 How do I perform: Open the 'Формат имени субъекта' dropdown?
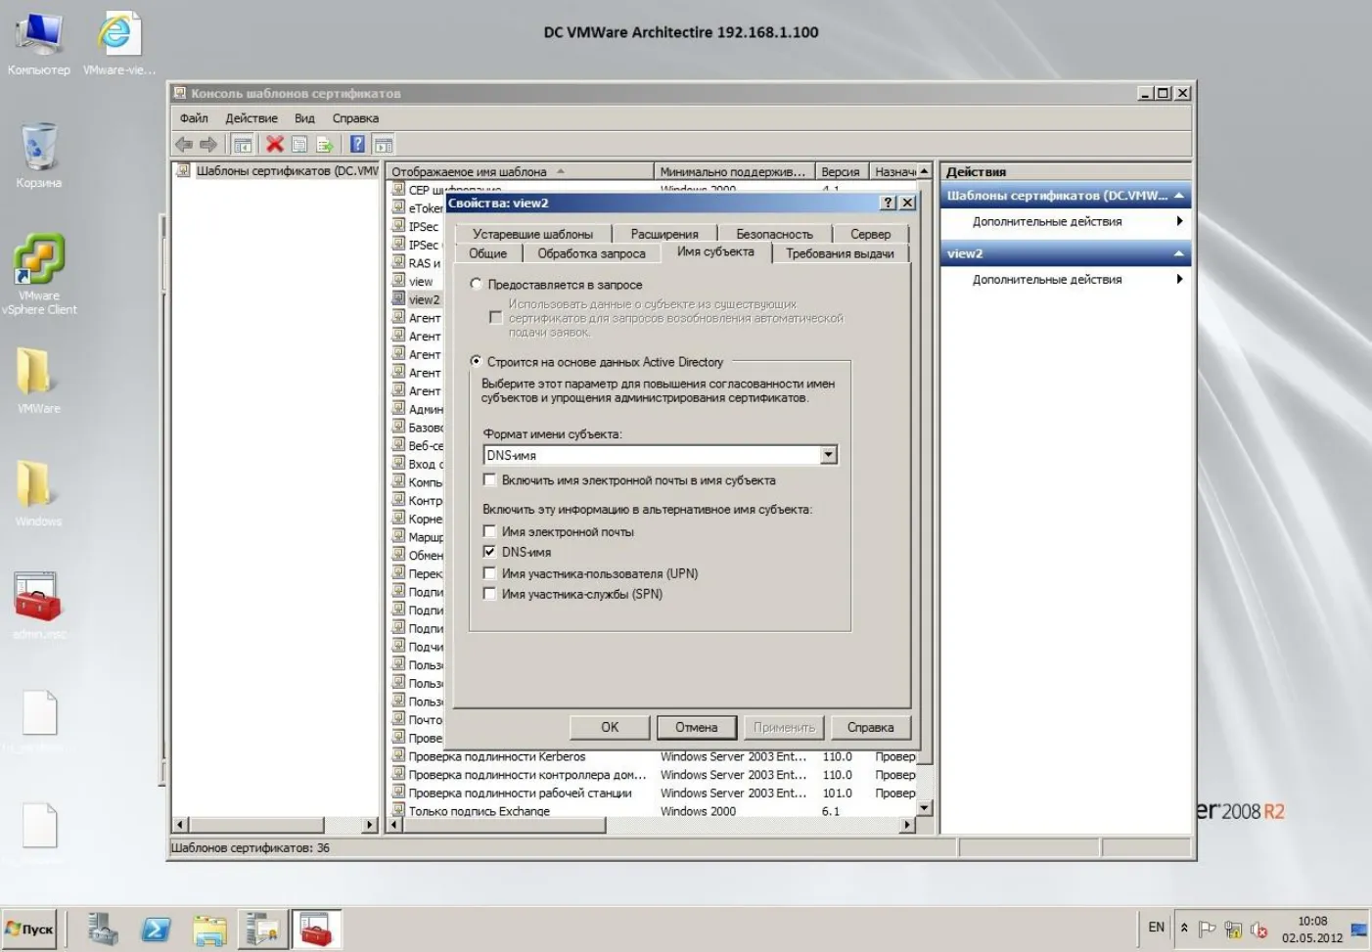pyautogui.click(x=829, y=455)
